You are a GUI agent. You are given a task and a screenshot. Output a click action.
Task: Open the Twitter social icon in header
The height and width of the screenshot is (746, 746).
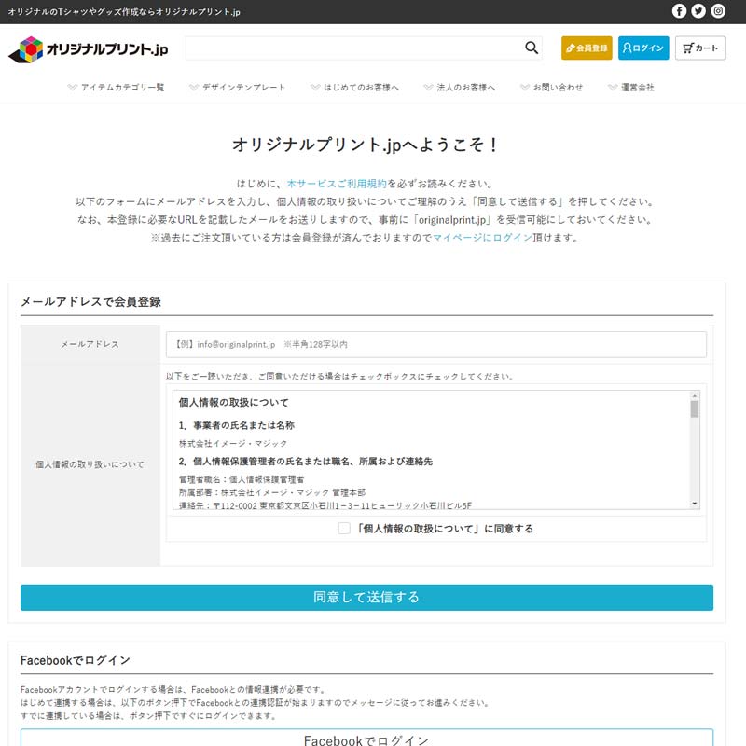point(698,11)
